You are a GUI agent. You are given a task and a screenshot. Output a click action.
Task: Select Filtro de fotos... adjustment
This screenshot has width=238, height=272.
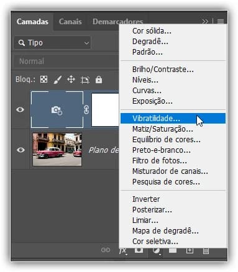pyautogui.click(x=160, y=161)
